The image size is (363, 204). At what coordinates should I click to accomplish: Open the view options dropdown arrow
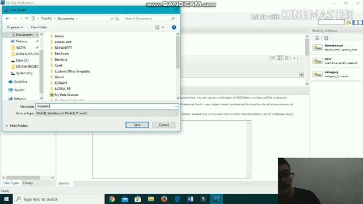[x=163, y=27]
